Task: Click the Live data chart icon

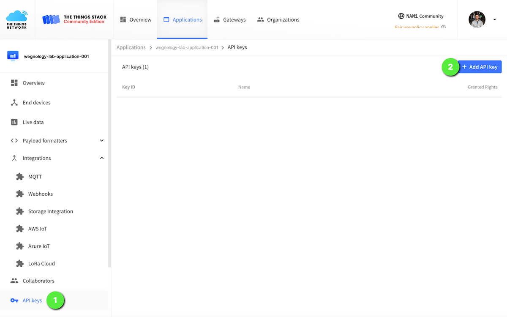Action: [x=14, y=122]
